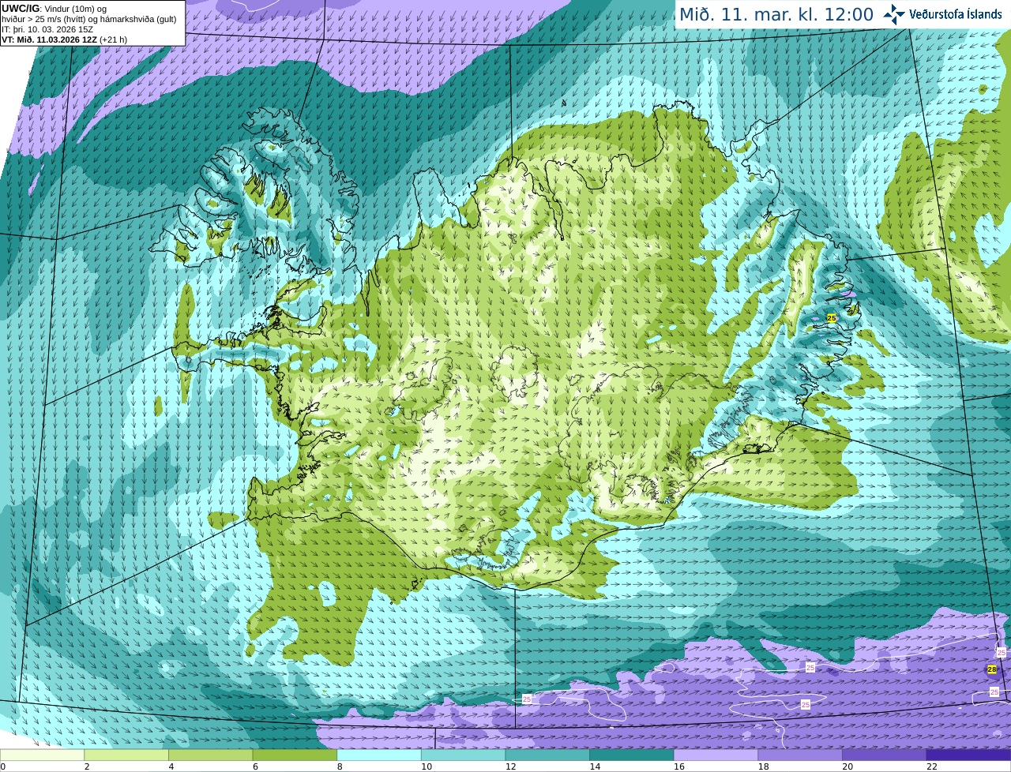Image resolution: width=1011 pixels, height=772 pixels.
Task: Click the legend value 6
Action: (x=256, y=766)
